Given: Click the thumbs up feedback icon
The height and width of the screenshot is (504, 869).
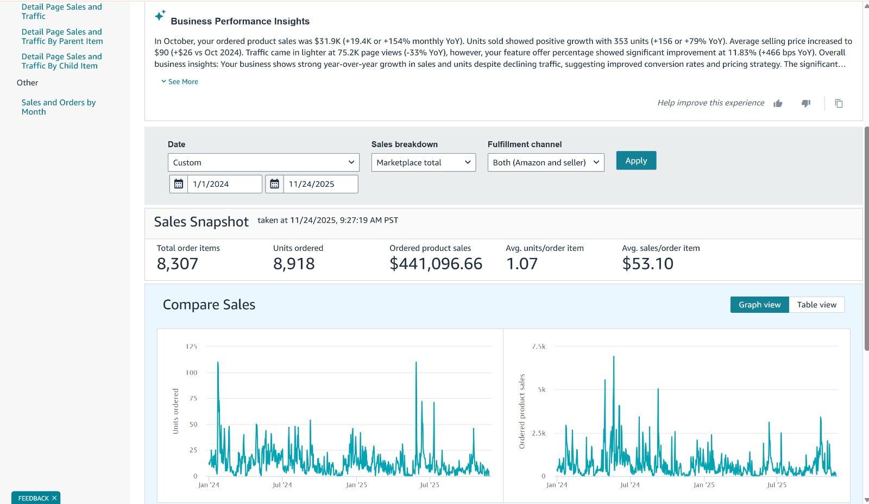Looking at the screenshot, I should (778, 103).
